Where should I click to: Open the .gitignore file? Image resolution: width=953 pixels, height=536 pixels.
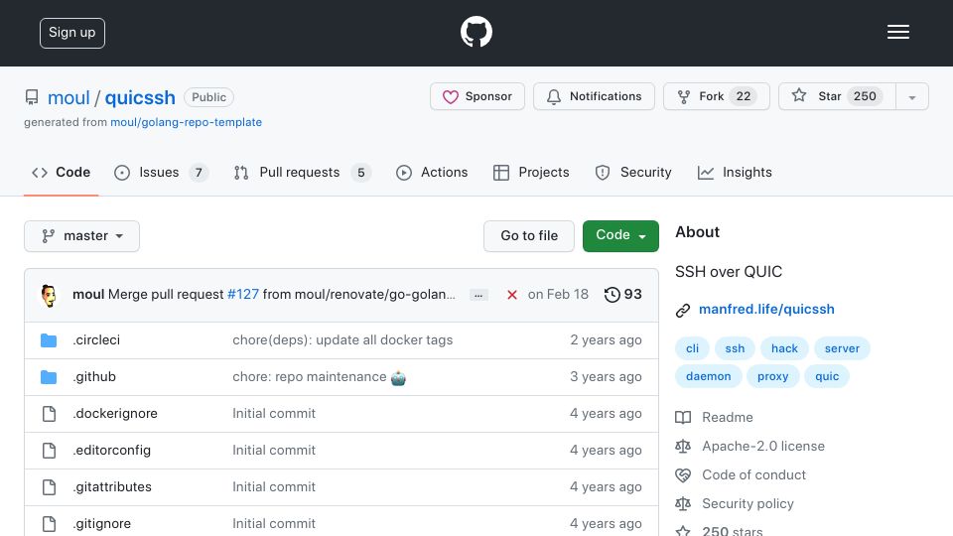101,524
